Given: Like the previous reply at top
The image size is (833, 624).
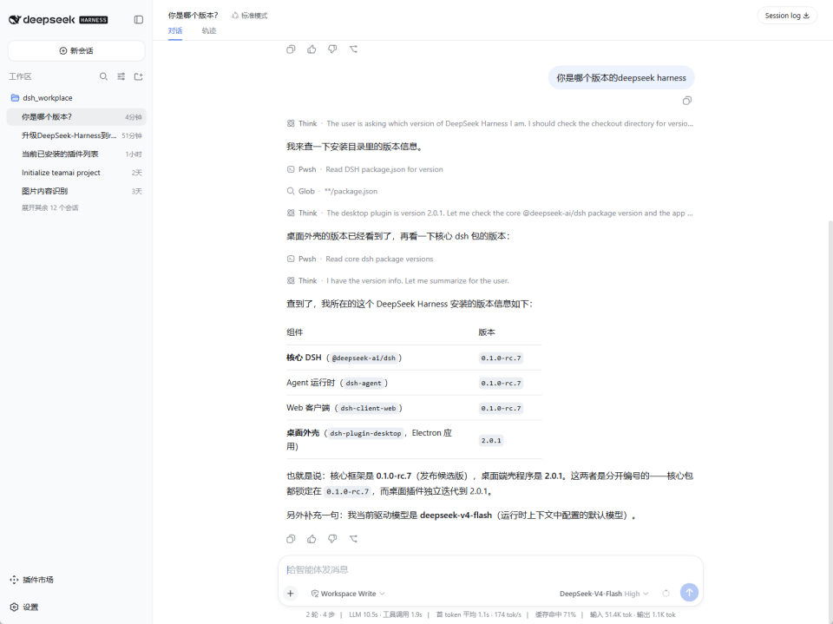Looking at the screenshot, I should [x=312, y=49].
